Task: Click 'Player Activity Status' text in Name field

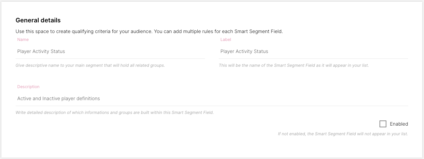Action: [x=41, y=51]
